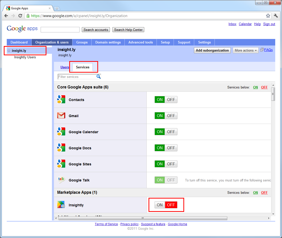Open the Help link
Screen dimensions: 282x238
(257, 24)
